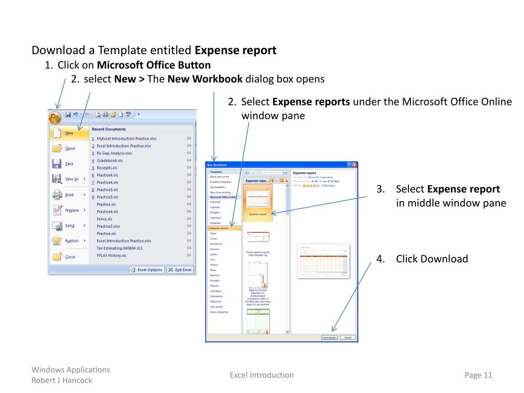The height and width of the screenshot is (393, 524).
Task: Select New in the Office menu
Action: click(69, 133)
